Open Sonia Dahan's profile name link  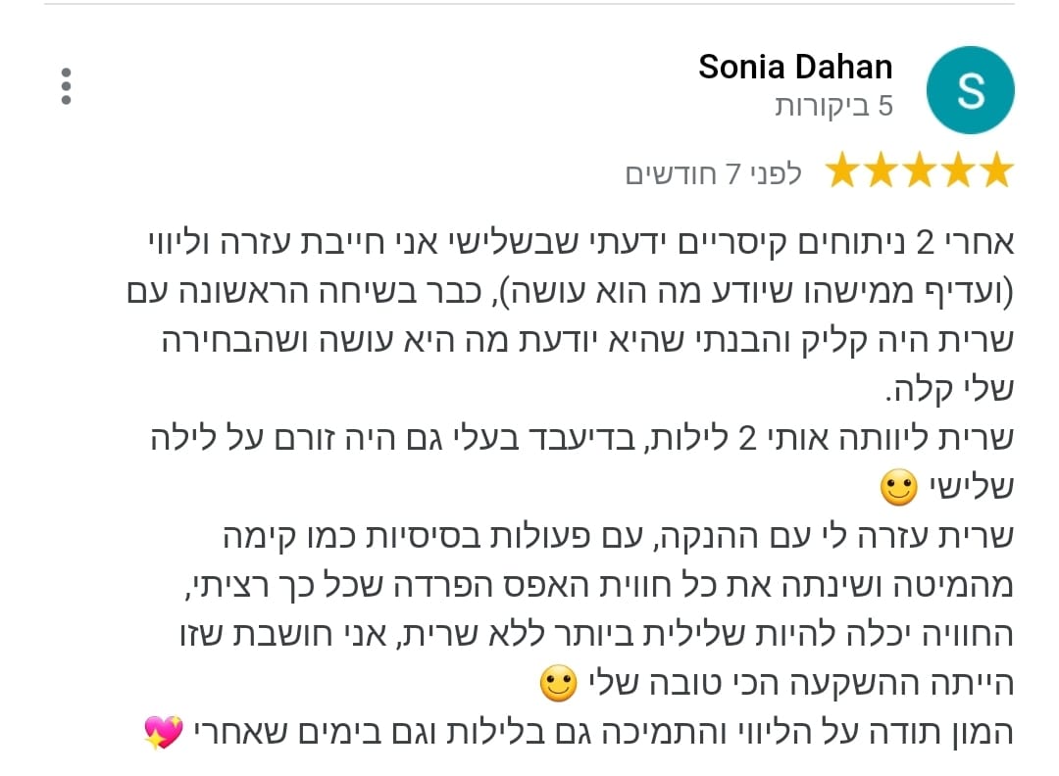click(795, 67)
